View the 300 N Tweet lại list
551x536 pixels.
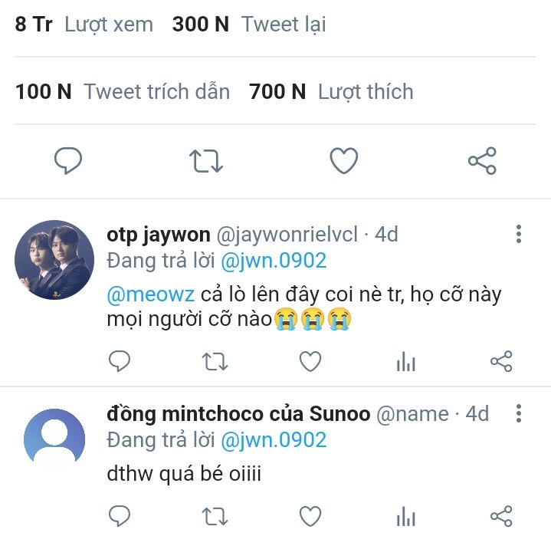point(249,25)
